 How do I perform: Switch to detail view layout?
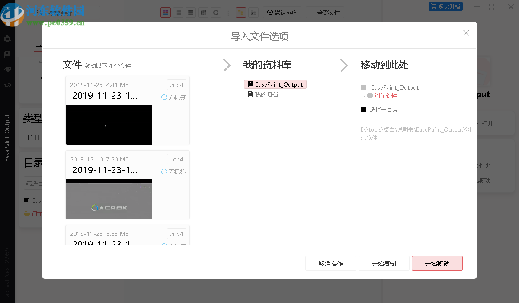click(x=191, y=13)
